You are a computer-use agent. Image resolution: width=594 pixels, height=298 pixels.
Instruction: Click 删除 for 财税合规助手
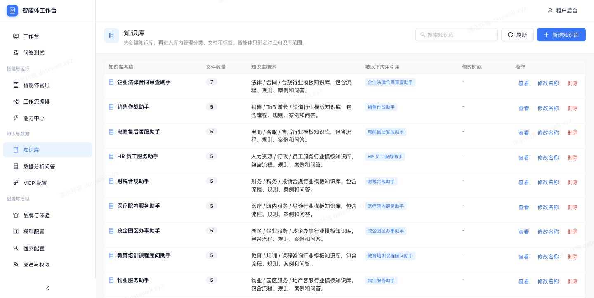click(573, 182)
